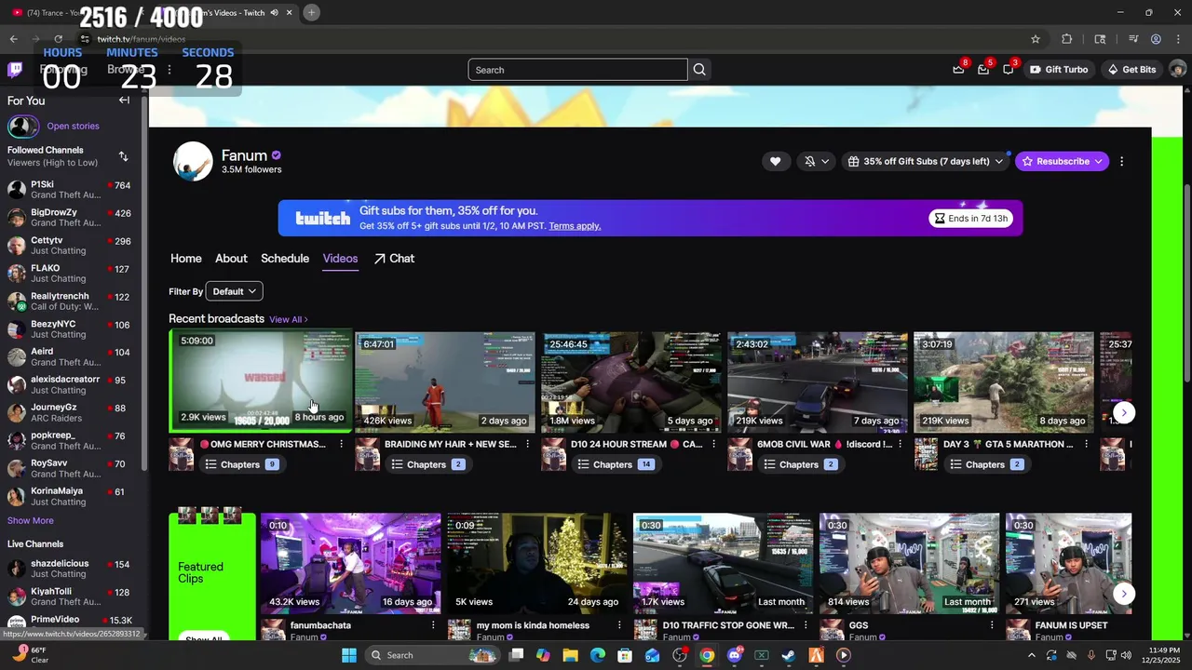Viewport: 1192px width, 670px height.
Task: Open the Gift Turbo button
Action: pyautogui.click(x=1059, y=70)
